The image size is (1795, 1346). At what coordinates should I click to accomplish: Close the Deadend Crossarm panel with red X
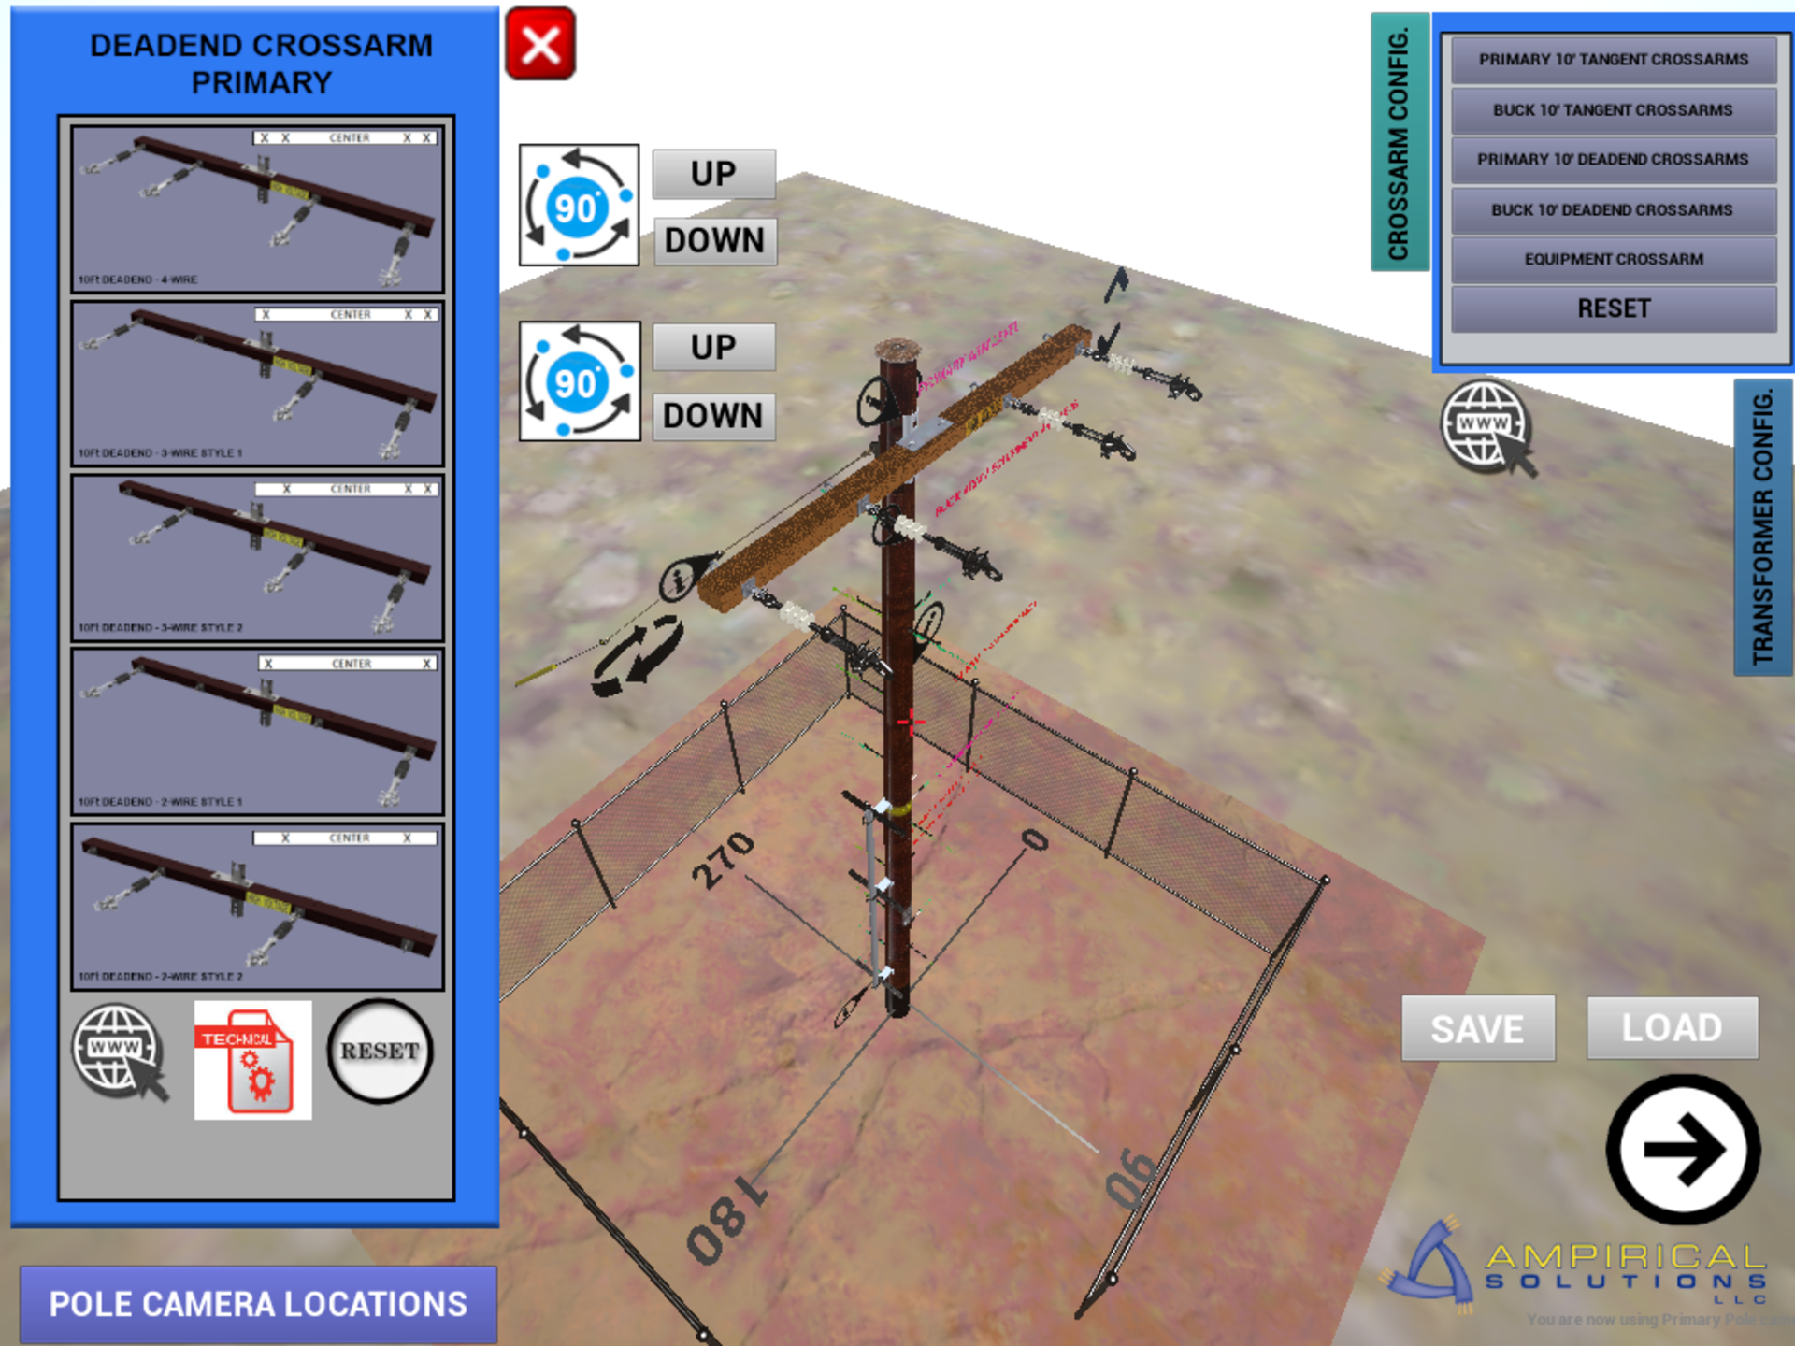[x=540, y=44]
